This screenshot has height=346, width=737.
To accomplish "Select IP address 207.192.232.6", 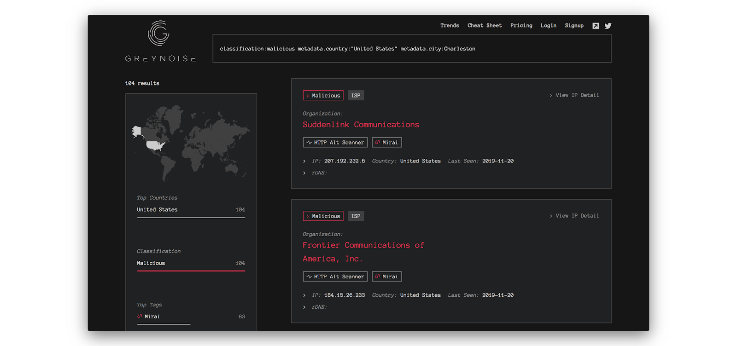I will tap(344, 161).
